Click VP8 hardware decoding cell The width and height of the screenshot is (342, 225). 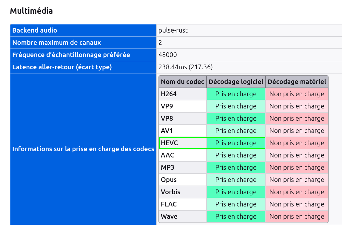[297, 118]
